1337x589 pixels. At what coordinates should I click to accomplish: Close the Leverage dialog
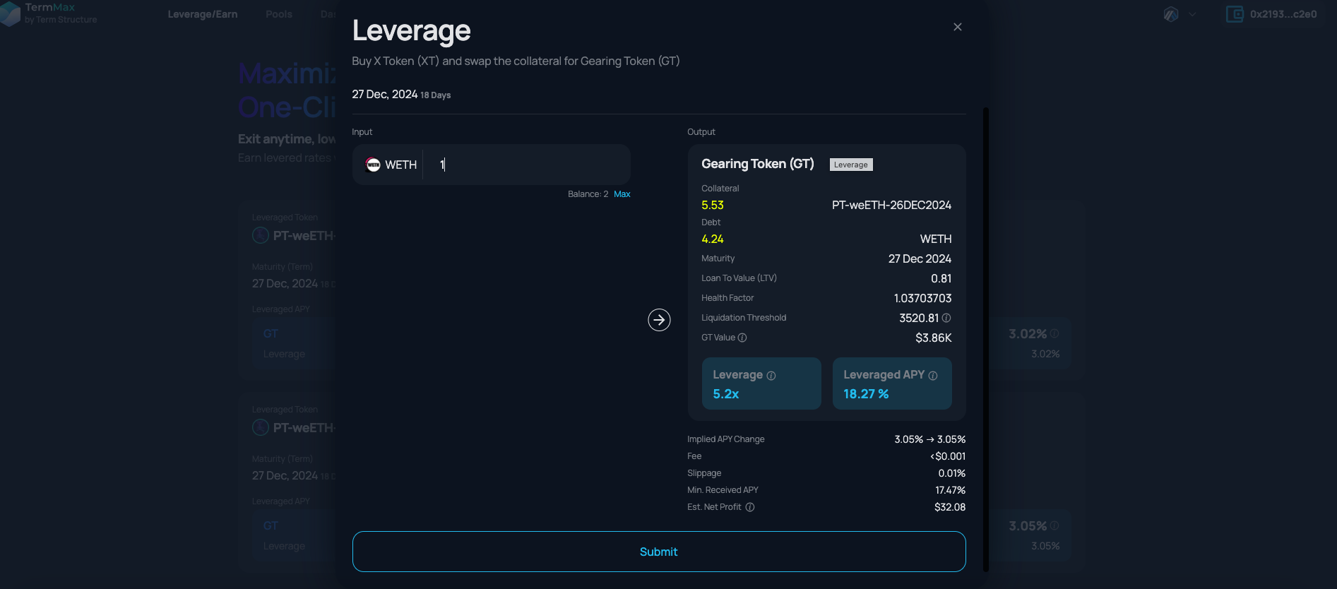[957, 27]
